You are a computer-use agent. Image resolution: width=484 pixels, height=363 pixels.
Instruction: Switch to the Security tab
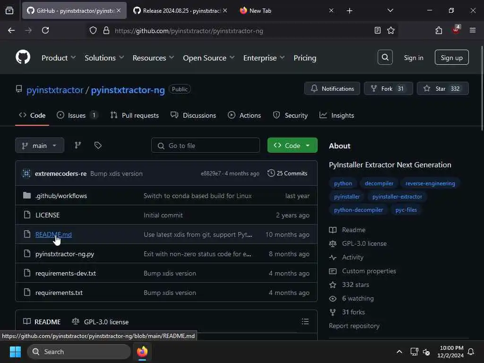290,115
